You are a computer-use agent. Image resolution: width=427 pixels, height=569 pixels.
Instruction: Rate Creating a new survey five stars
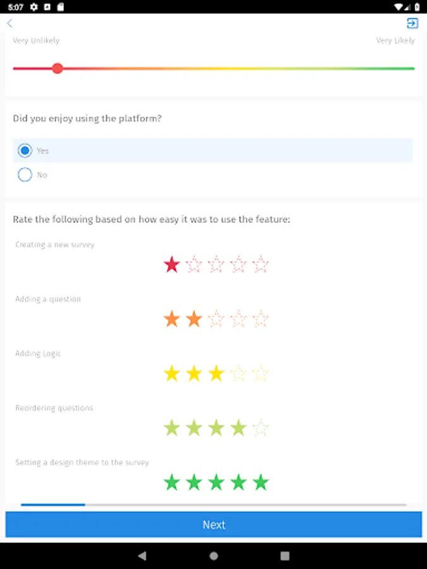(x=261, y=264)
